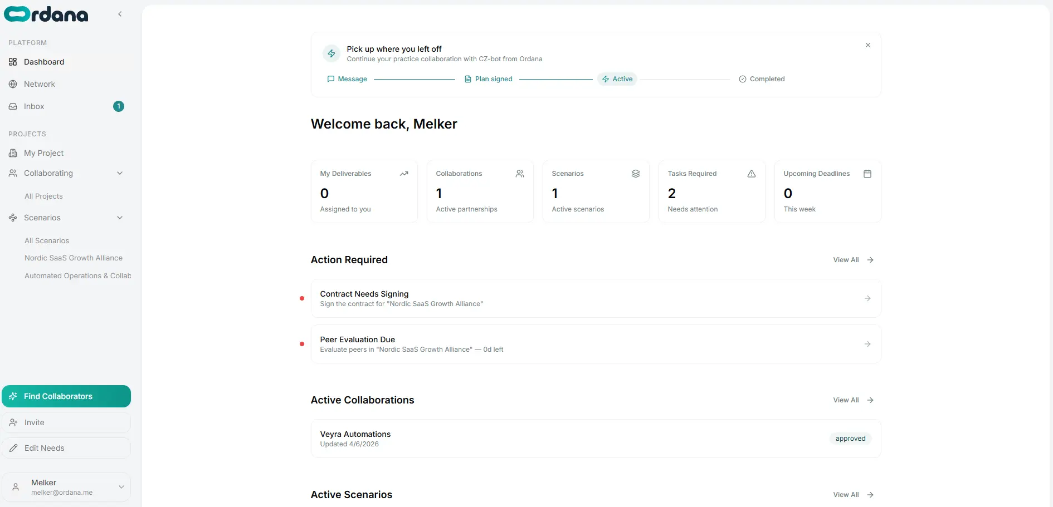Click the people icon on Collaborations card
This screenshot has width=1053, height=507.
click(x=520, y=174)
